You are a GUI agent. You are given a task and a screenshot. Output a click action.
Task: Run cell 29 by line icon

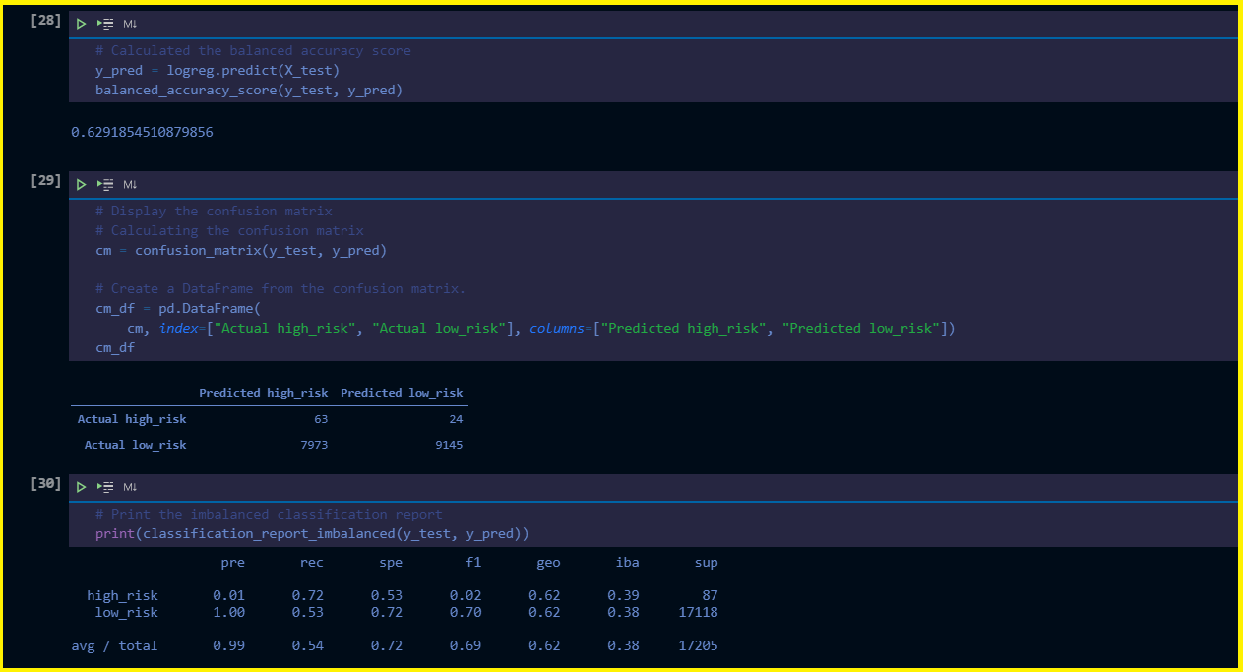point(105,184)
